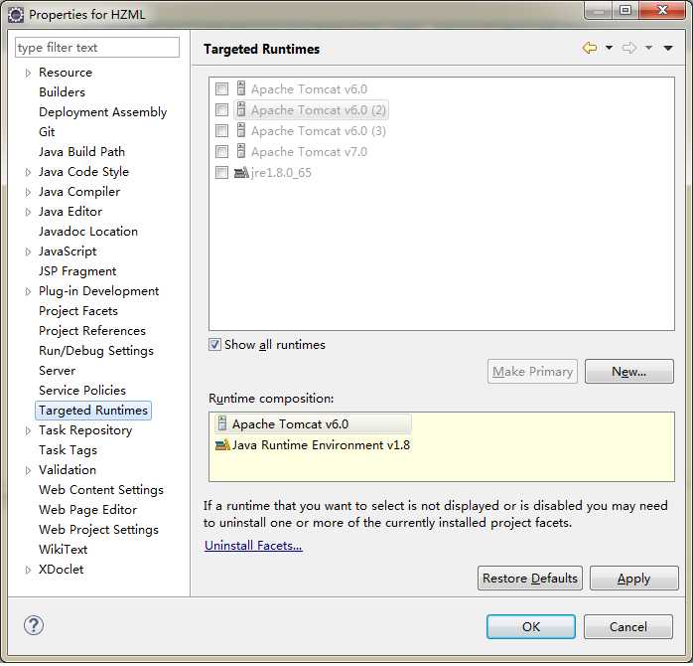Open the help question mark icon
The image size is (693, 666).
pyautogui.click(x=34, y=625)
